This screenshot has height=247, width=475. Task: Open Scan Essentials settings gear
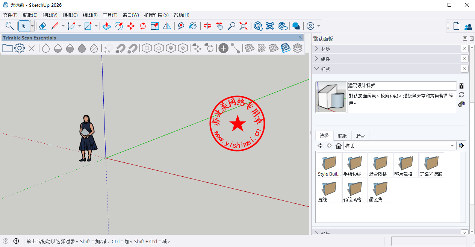click(x=20, y=48)
